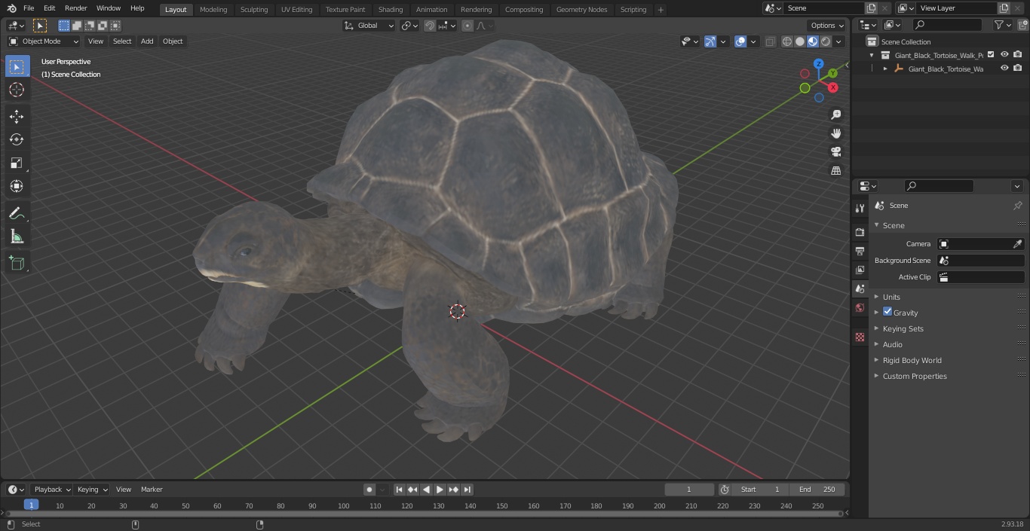Image resolution: width=1030 pixels, height=531 pixels.
Task: Activate the Rotate tool
Action: pyautogui.click(x=17, y=139)
